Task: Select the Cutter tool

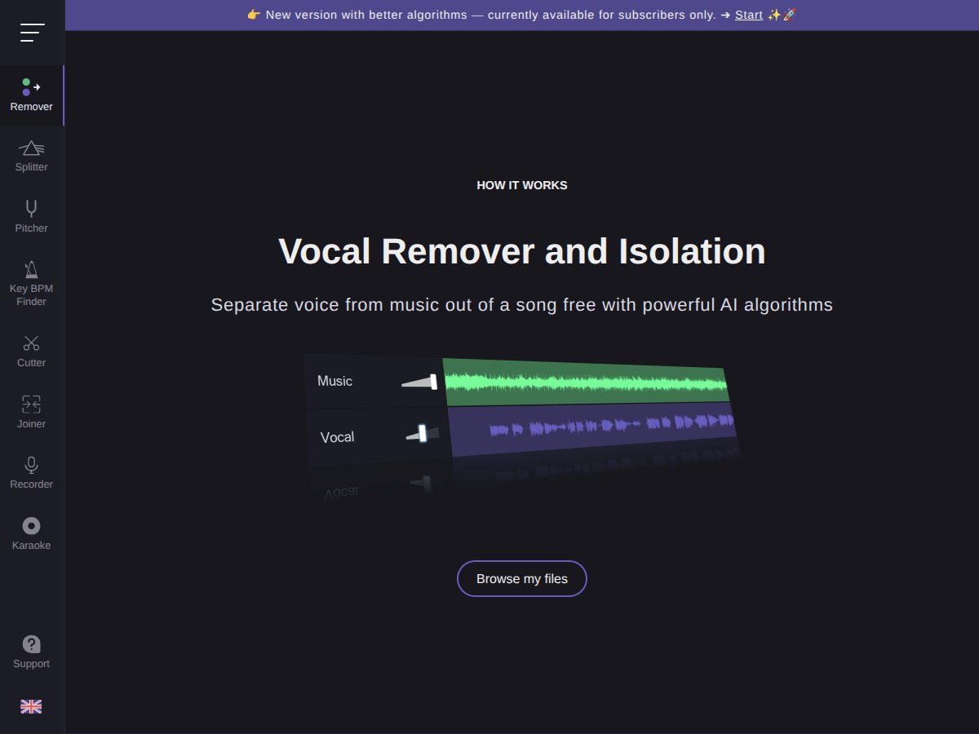Action: coord(31,351)
